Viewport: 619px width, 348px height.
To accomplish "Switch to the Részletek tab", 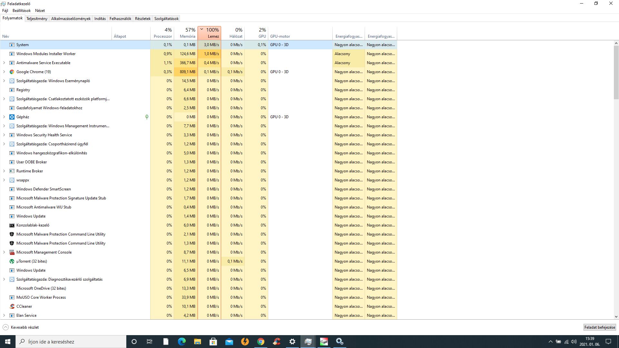I will click(x=143, y=19).
